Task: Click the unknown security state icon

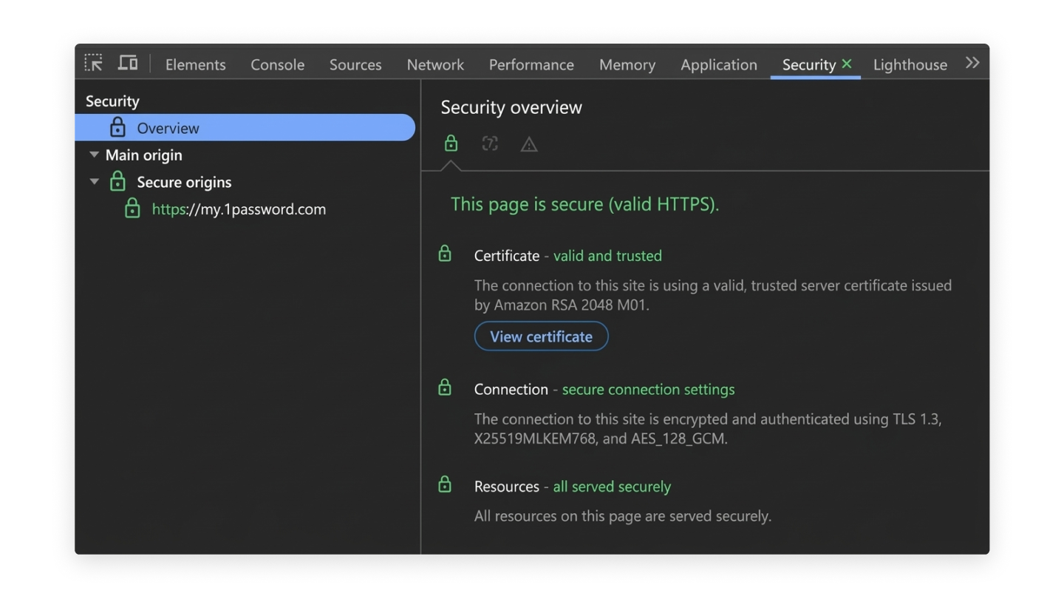Action: tap(489, 143)
